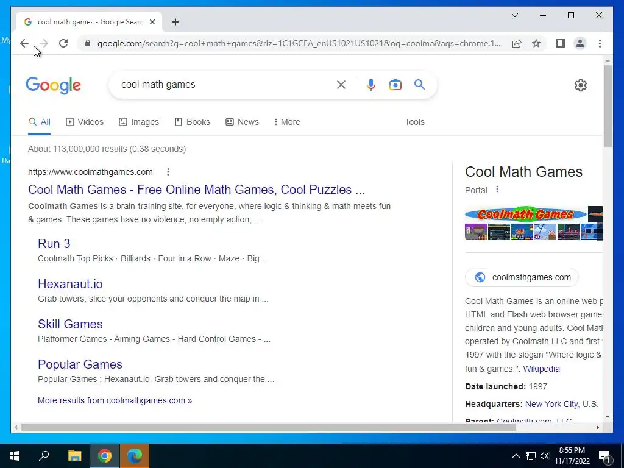Switch to the Books tab
624x468 pixels.
193,122
